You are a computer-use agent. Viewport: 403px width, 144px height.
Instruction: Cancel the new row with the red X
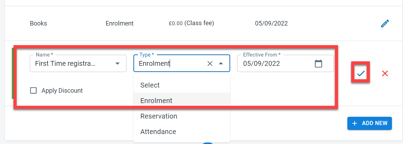[385, 73]
